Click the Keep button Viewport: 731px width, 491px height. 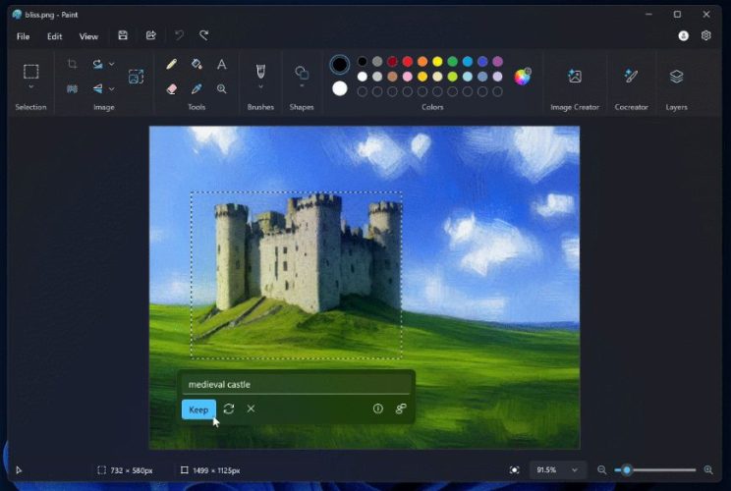198,409
